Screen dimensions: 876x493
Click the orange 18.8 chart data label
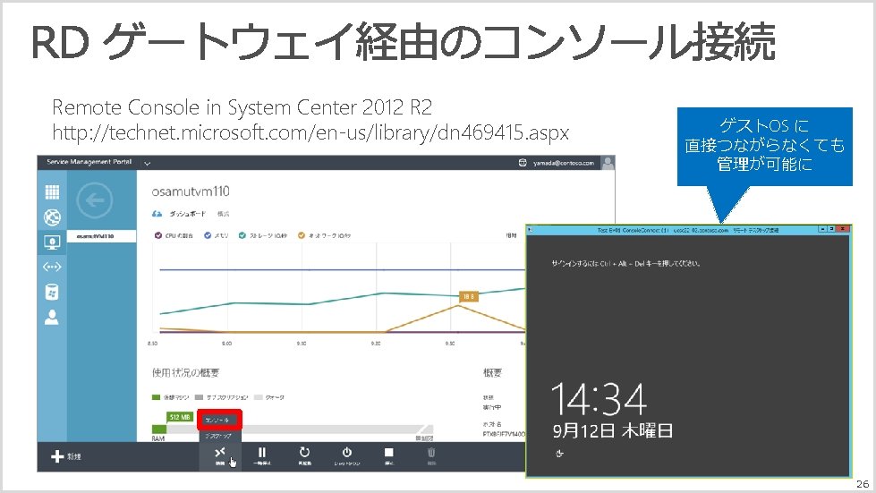pyautogui.click(x=468, y=296)
